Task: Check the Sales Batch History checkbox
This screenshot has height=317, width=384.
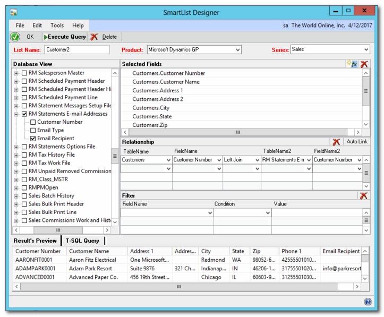Action: pyautogui.click(x=24, y=196)
